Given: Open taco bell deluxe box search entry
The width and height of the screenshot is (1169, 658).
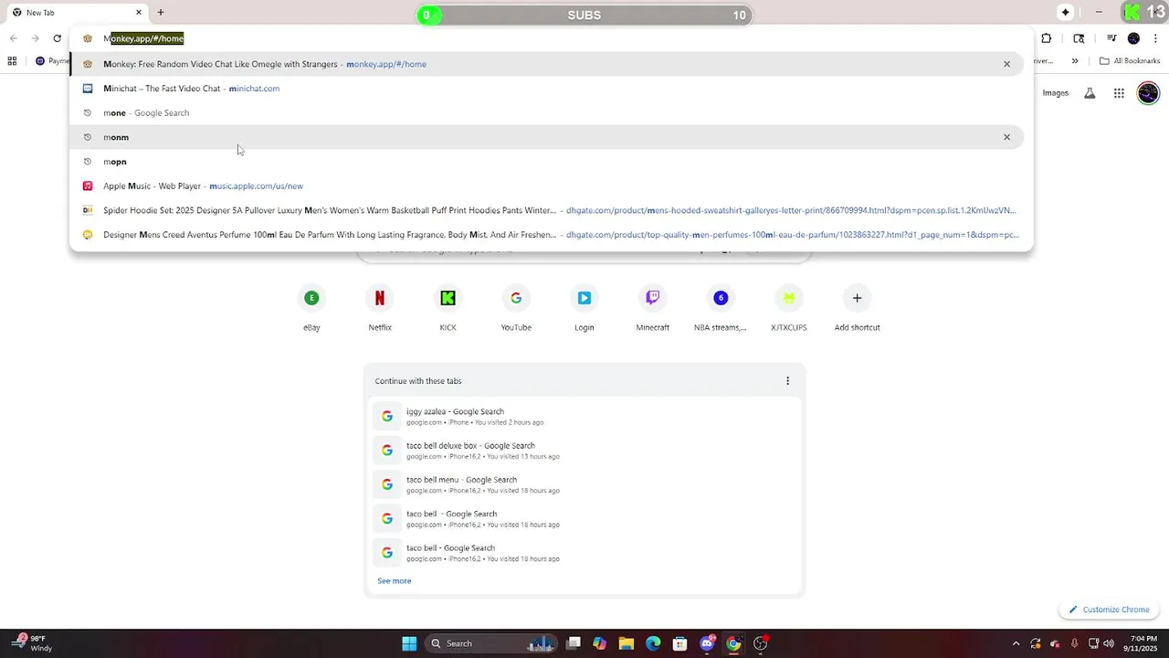Looking at the screenshot, I should (x=584, y=451).
